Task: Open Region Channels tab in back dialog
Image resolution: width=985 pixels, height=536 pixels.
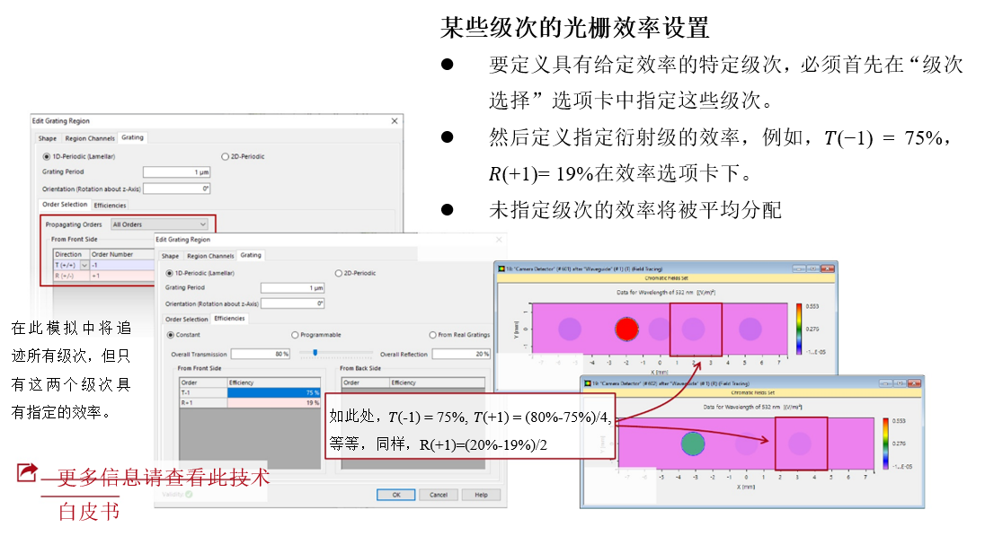Action: 90,138
